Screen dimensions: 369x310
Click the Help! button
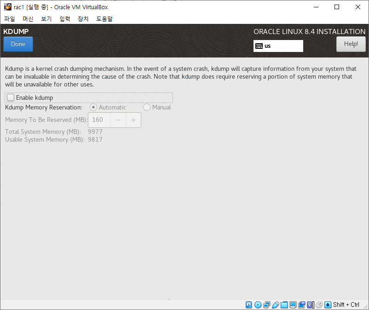click(351, 44)
